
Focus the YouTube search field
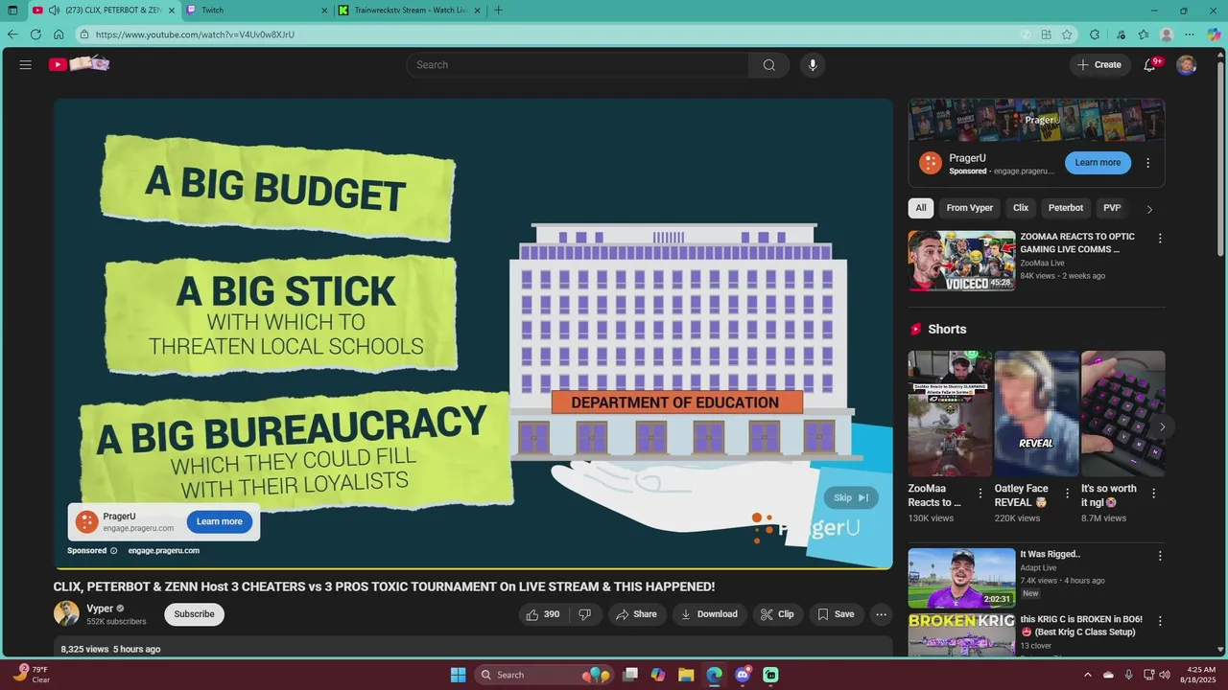578,65
